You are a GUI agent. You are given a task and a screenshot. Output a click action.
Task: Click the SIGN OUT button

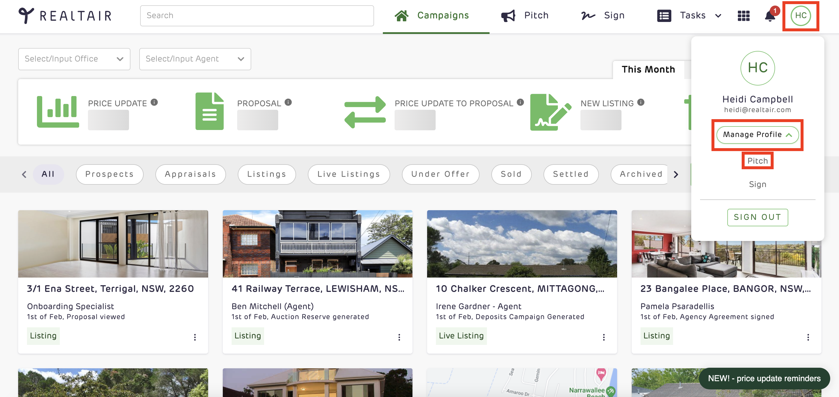point(757,217)
